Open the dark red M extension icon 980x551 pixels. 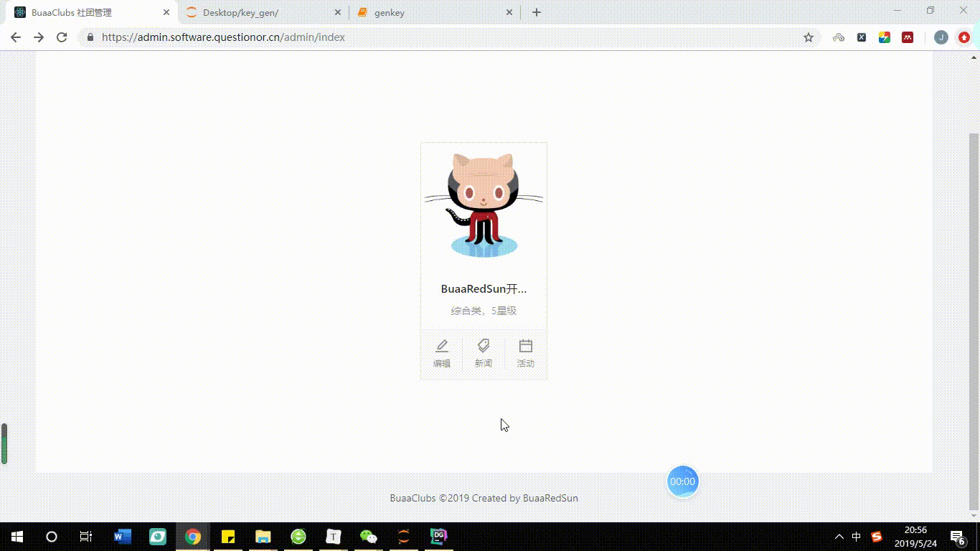908,37
